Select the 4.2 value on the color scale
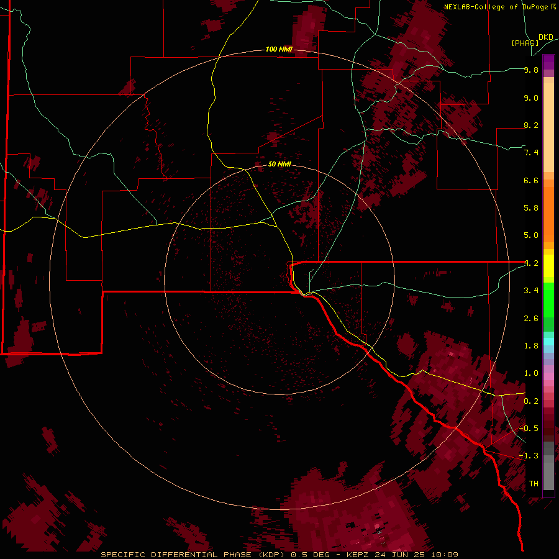The width and height of the screenshot is (559, 559). click(x=531, y=263)
